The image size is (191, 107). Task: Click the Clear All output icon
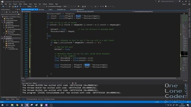pyautogui.click(x=73, y=83)
